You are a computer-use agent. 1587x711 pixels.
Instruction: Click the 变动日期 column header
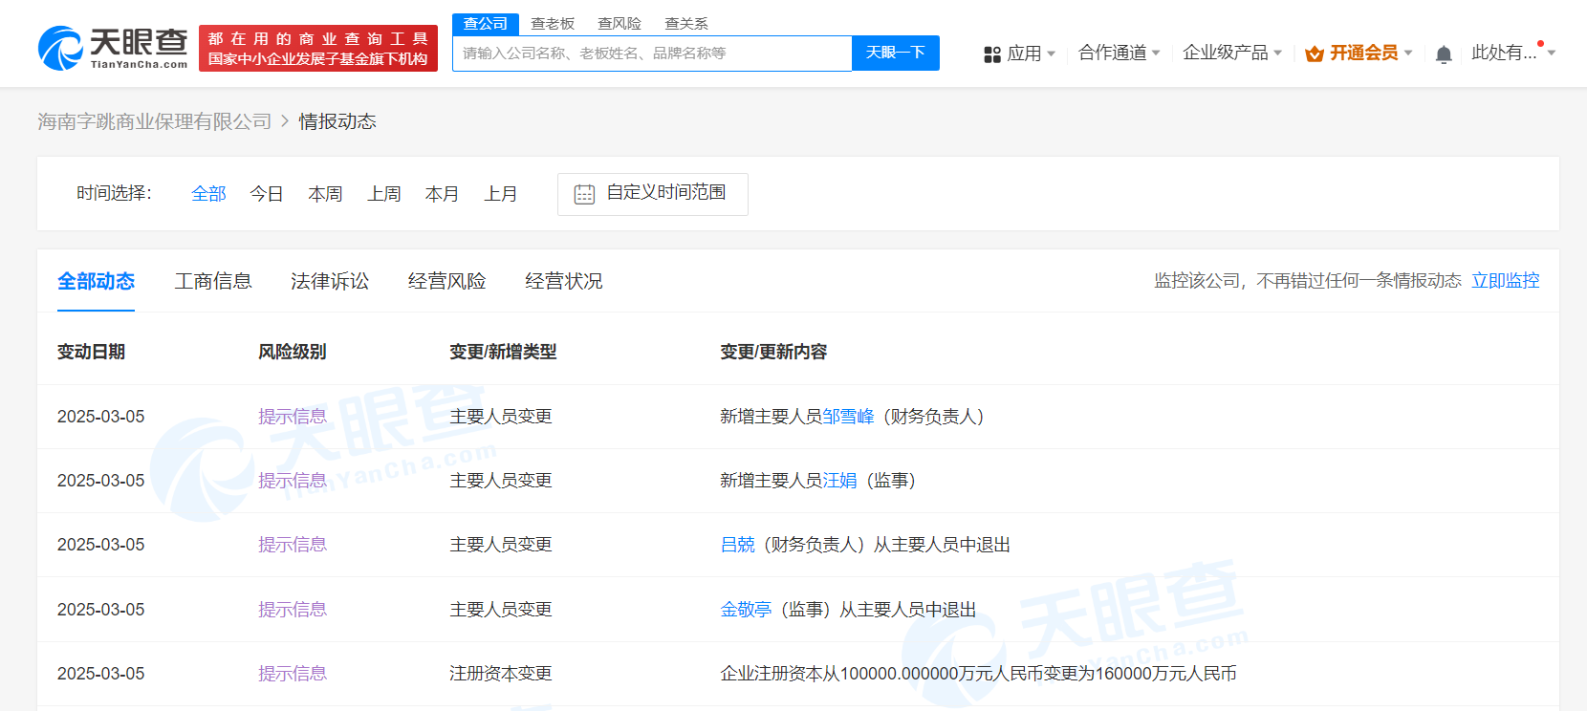click(92, 352)
